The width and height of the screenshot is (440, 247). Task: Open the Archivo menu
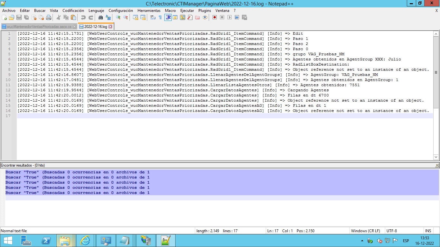(x=9, y=11)
